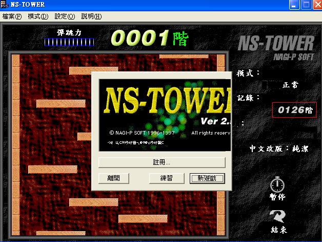This screenshot has width=322, height=242.
Task: Click the 模式： label
Action: pos(248,73)
